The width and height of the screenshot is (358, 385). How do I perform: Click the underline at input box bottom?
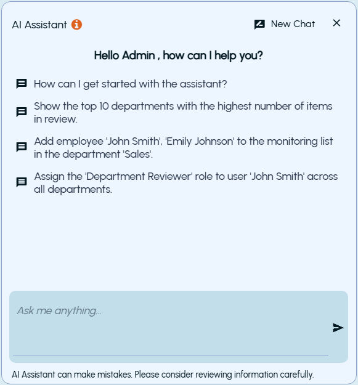pyautogui.click(x=171, y=355)
